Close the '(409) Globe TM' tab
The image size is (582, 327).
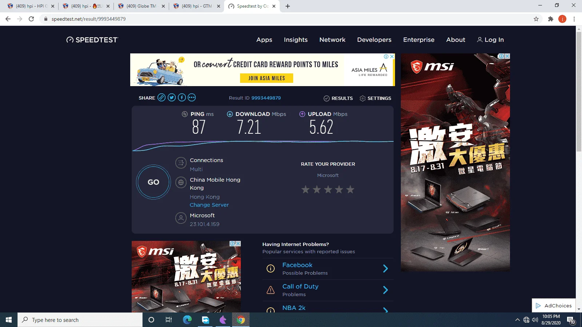pos(163,6)
